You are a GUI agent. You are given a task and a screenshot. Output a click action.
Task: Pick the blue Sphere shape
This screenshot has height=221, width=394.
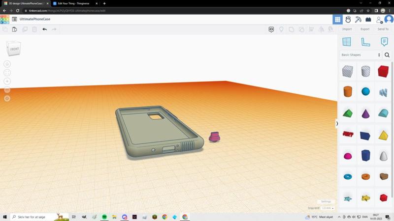[365, 91]
